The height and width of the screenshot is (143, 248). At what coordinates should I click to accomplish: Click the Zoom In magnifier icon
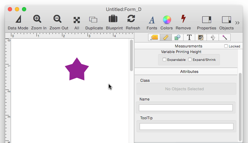click(37, 19)
